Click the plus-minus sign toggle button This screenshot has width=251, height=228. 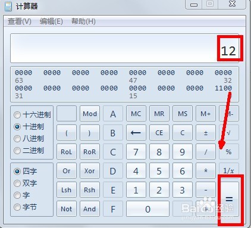206,133
